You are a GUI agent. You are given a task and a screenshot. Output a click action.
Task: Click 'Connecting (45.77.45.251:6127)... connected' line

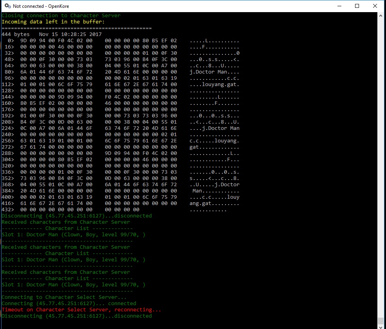[x=69, y=304]
